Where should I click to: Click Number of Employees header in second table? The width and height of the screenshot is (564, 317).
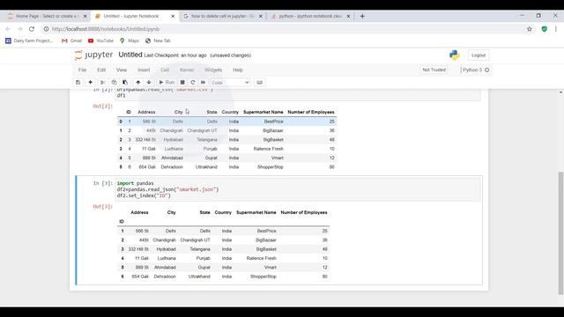tap(304, 212)
